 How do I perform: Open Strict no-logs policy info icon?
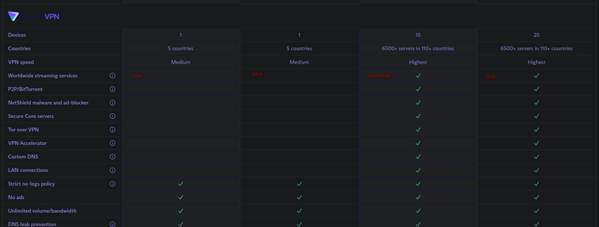pos(112,184)
